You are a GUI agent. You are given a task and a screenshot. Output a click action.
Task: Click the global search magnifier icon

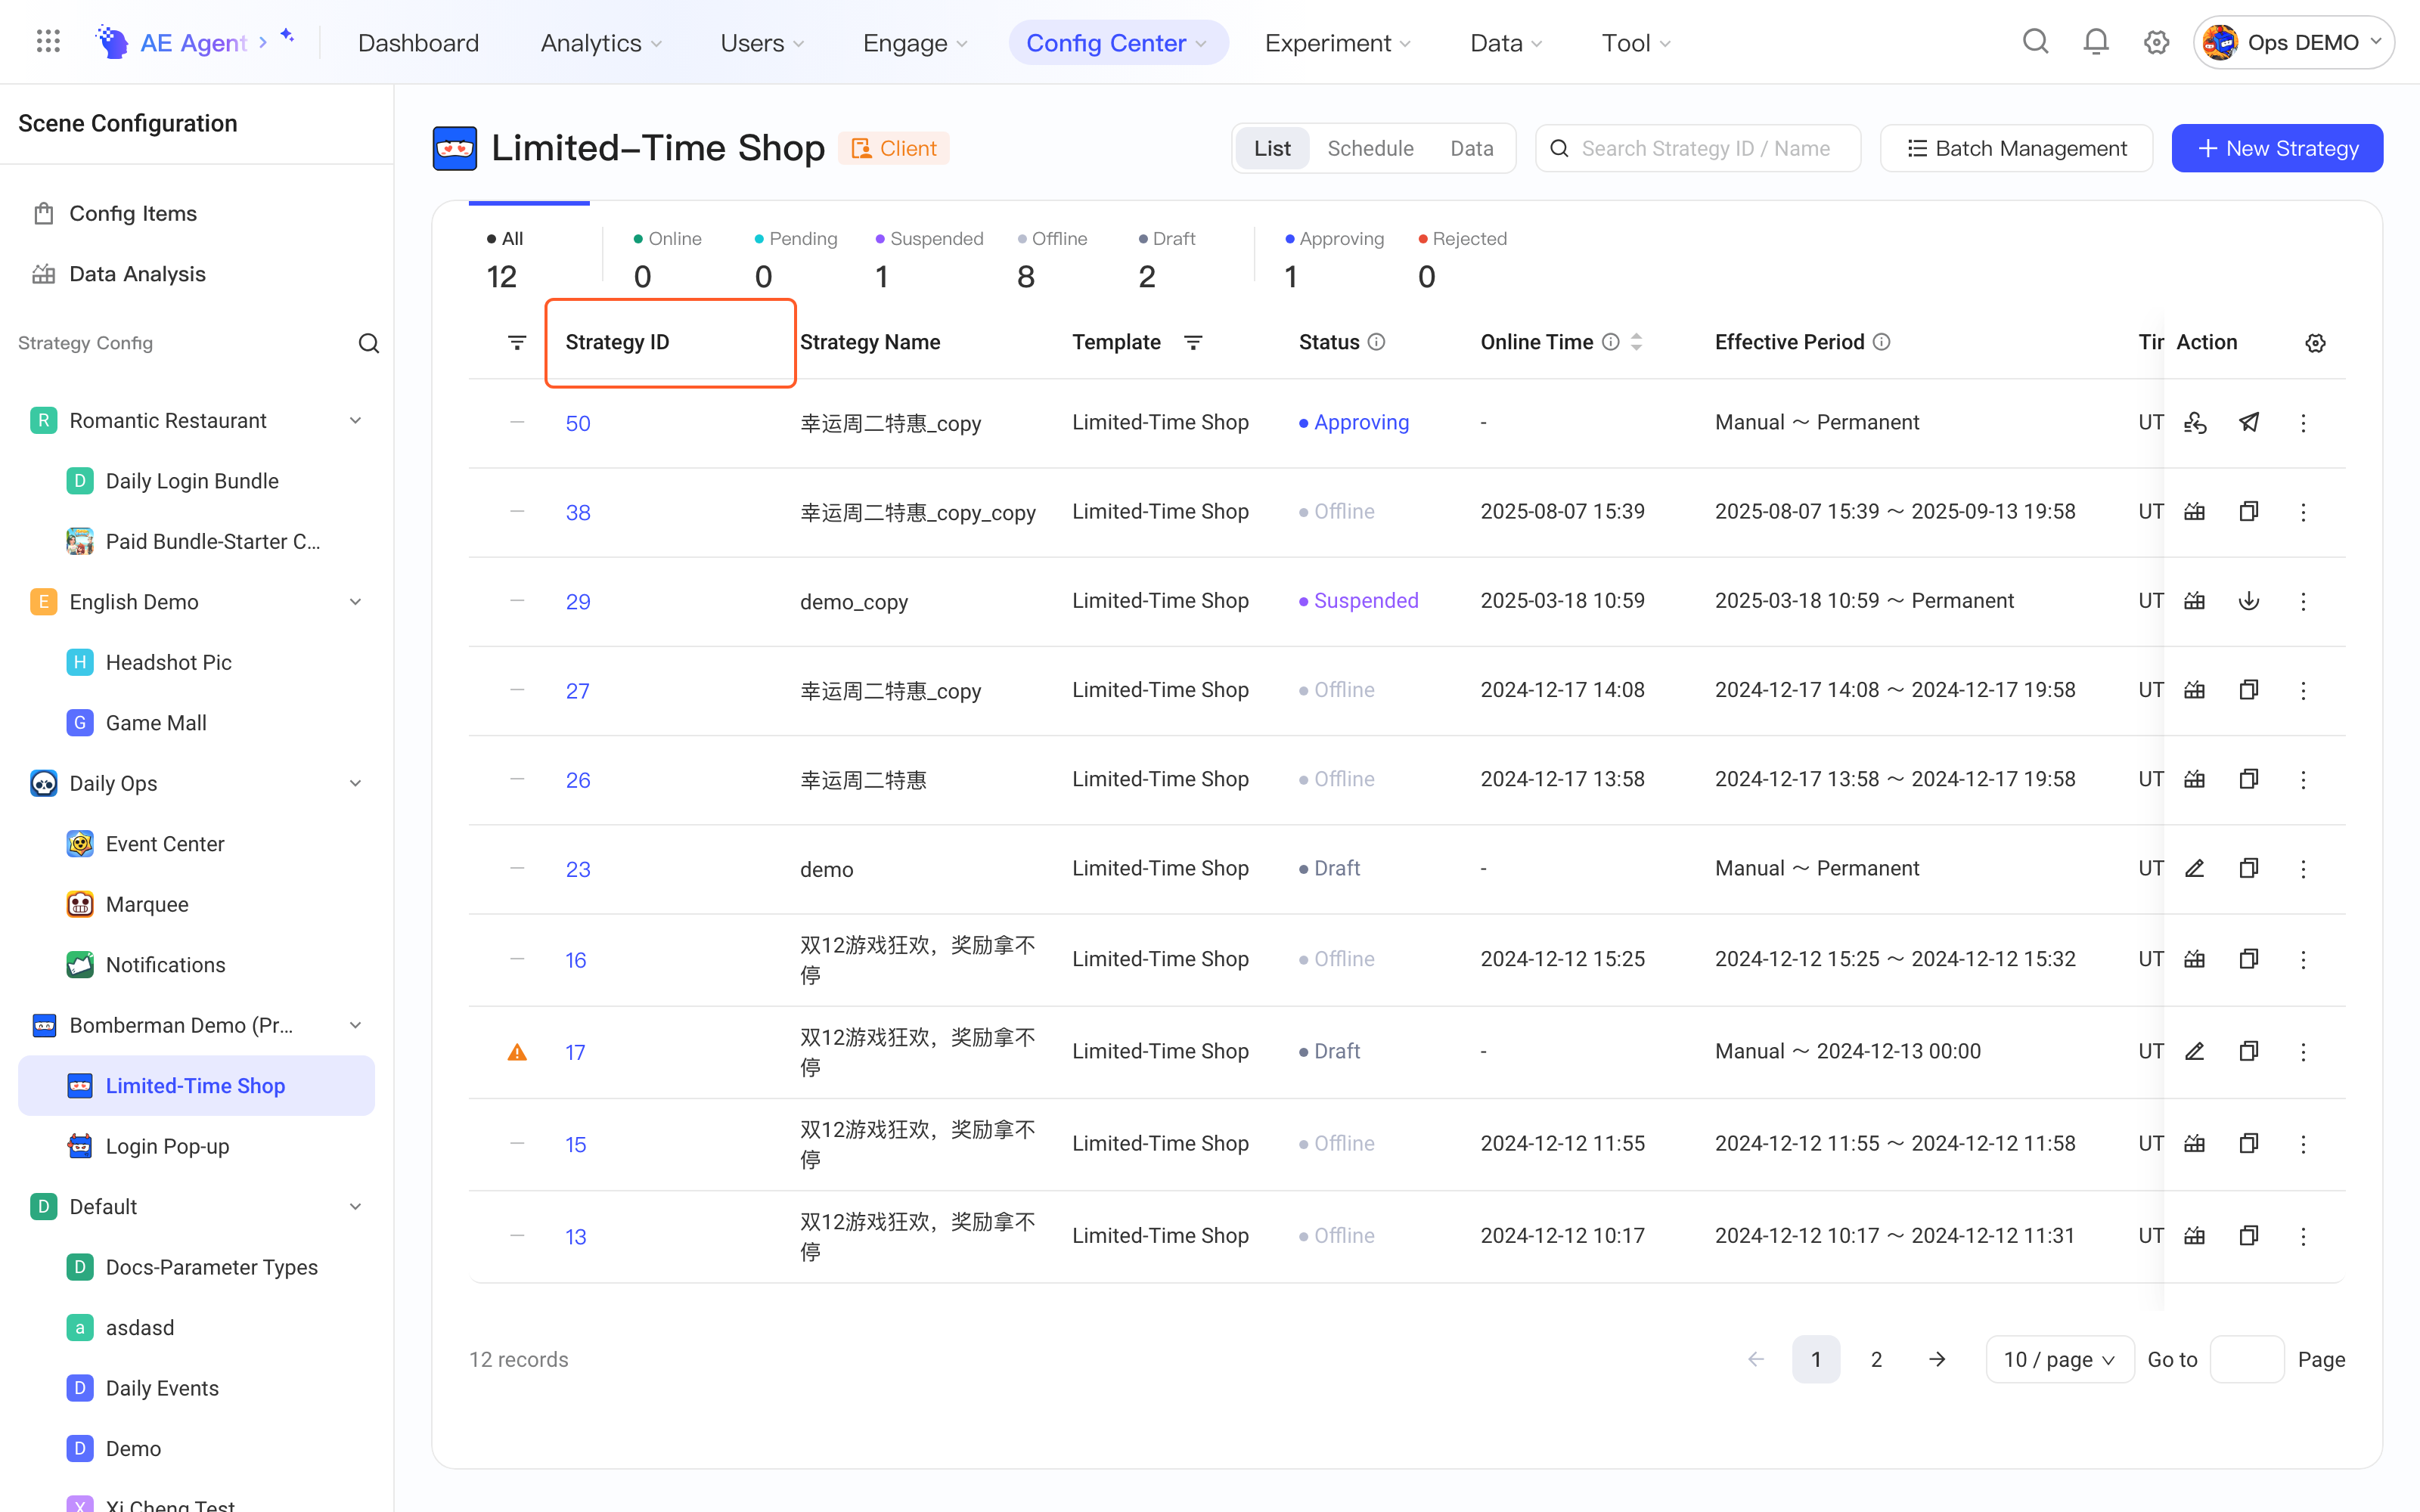tap(2035, 42)
